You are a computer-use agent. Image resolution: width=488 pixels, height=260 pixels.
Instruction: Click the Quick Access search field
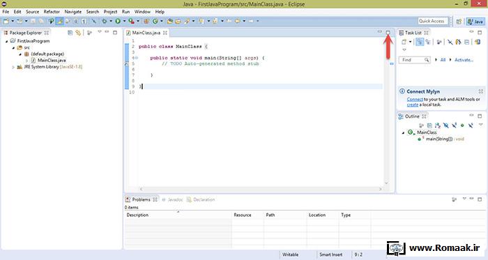point(433,21)
